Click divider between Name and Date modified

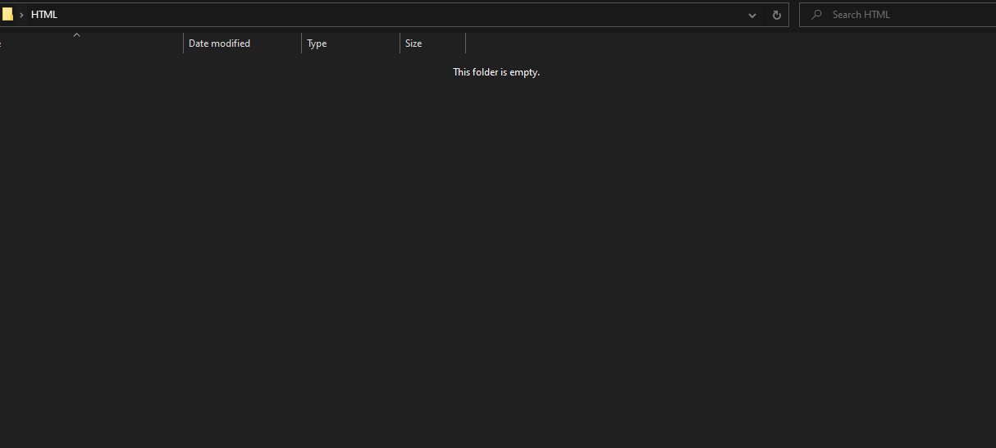(x=183, y=43)
